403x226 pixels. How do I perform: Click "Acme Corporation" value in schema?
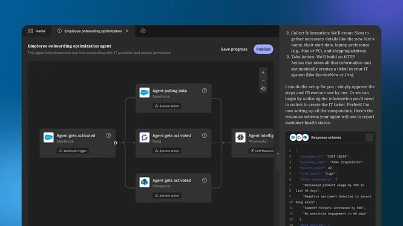tap(346, 162)
